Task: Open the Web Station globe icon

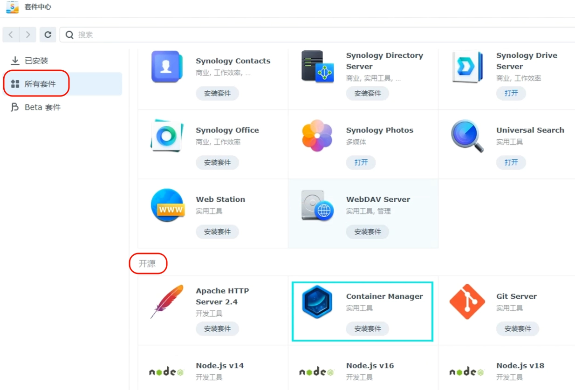Action: pos(167,205)
